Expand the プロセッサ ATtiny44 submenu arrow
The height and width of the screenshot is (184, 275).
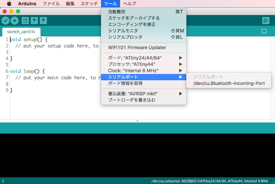(180, 64)
